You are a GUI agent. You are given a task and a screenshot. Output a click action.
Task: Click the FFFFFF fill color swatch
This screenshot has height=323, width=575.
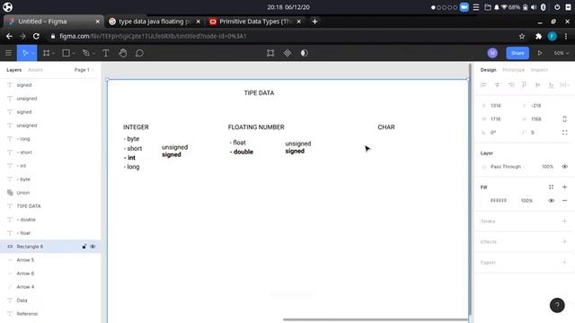[484, 201]
